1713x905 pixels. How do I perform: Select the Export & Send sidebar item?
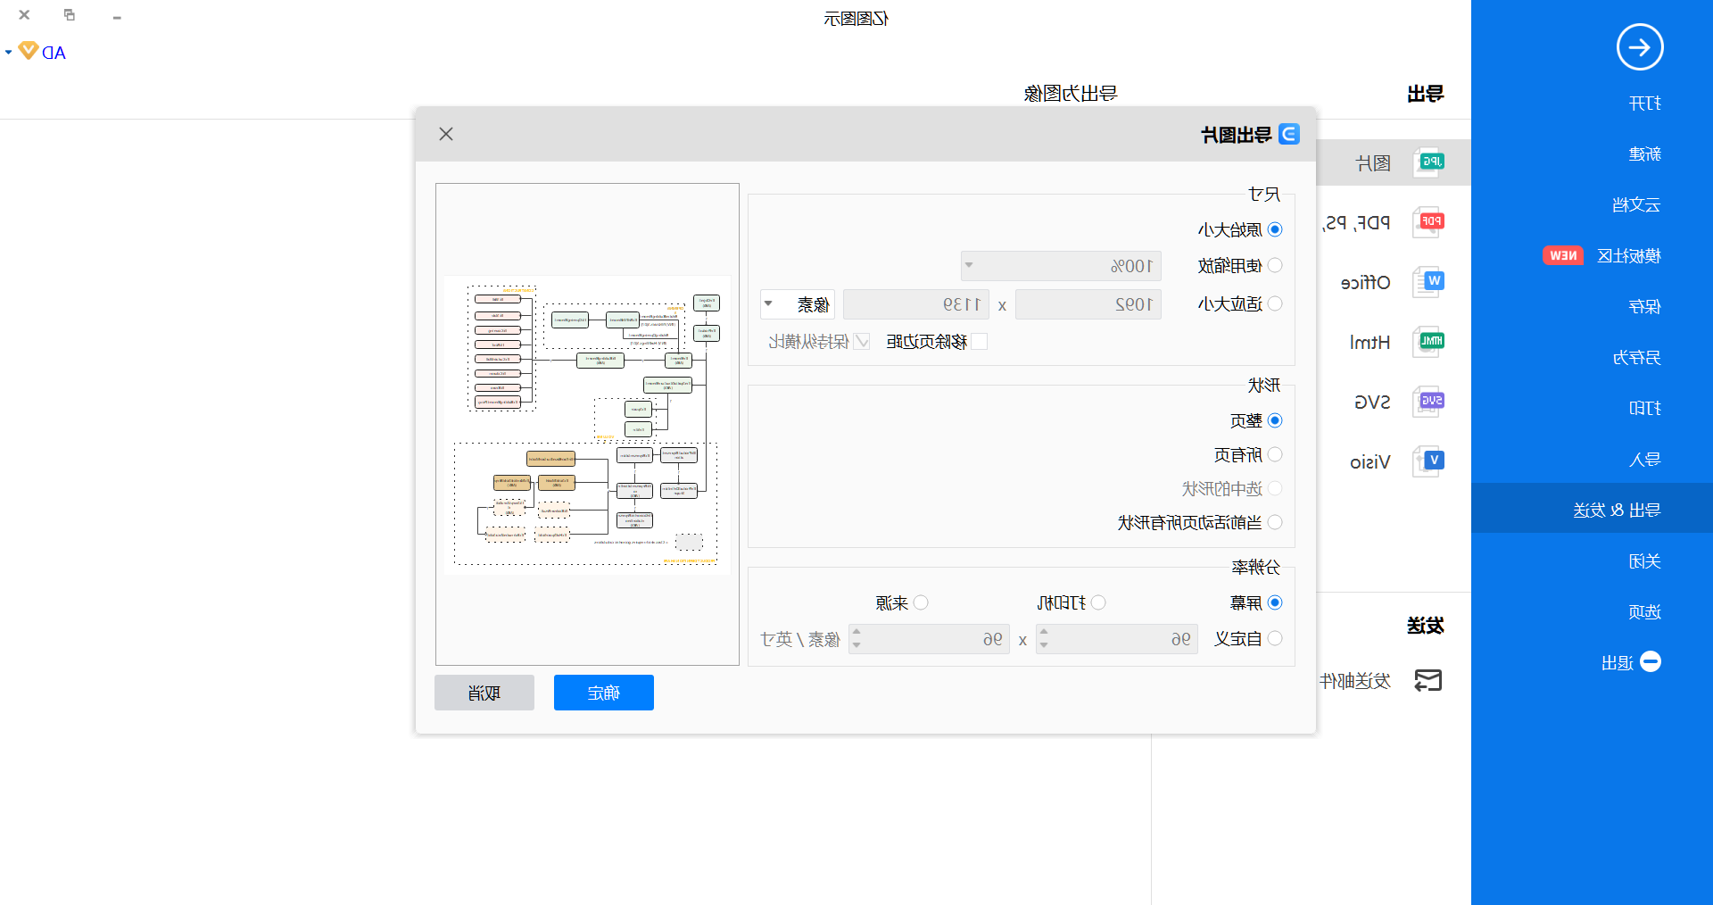click(x=1593, y=509)
